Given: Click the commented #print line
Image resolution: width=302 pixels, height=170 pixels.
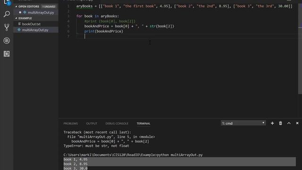Looking at the screenshot, I should click(110, 21).
